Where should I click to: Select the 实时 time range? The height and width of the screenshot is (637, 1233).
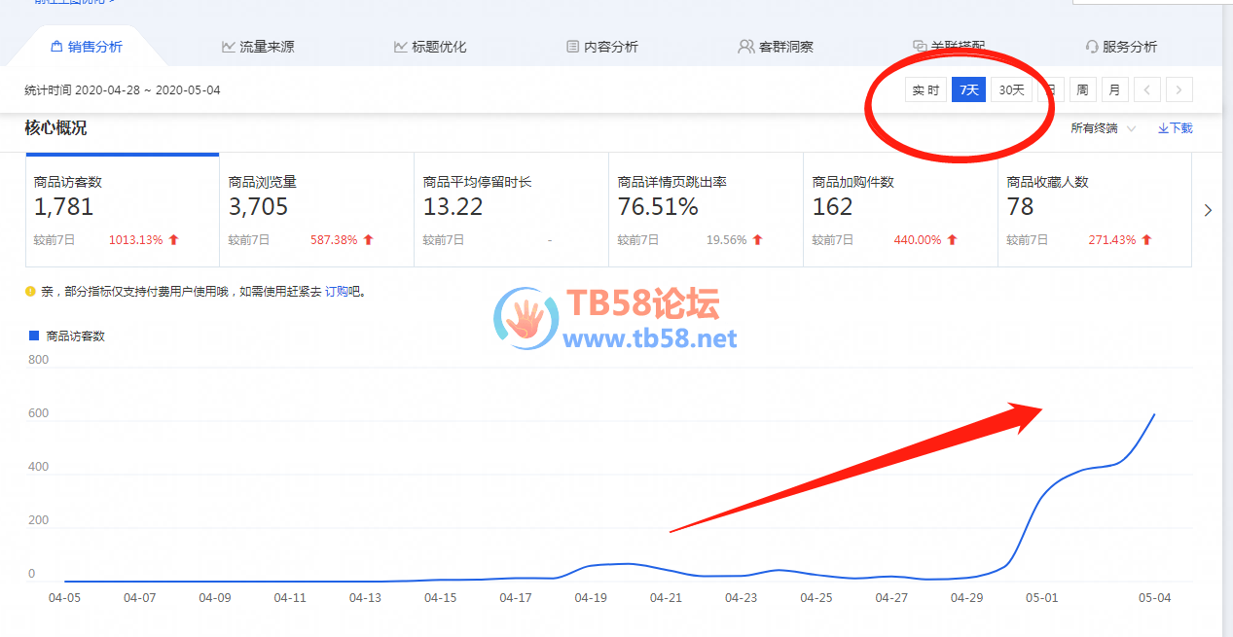[925, 90]
